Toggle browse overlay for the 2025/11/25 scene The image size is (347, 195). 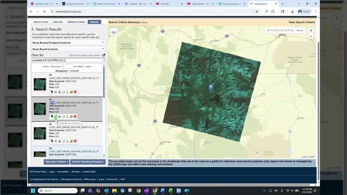pos(56,116)
